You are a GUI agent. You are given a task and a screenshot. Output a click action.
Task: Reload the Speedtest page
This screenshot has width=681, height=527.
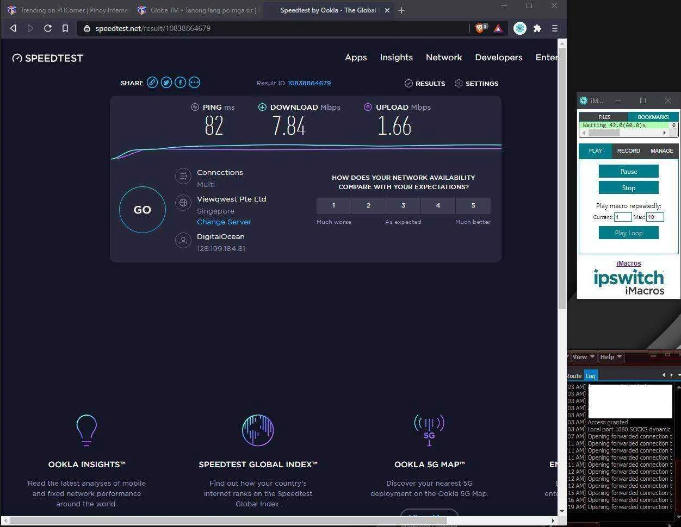(48, 28)
